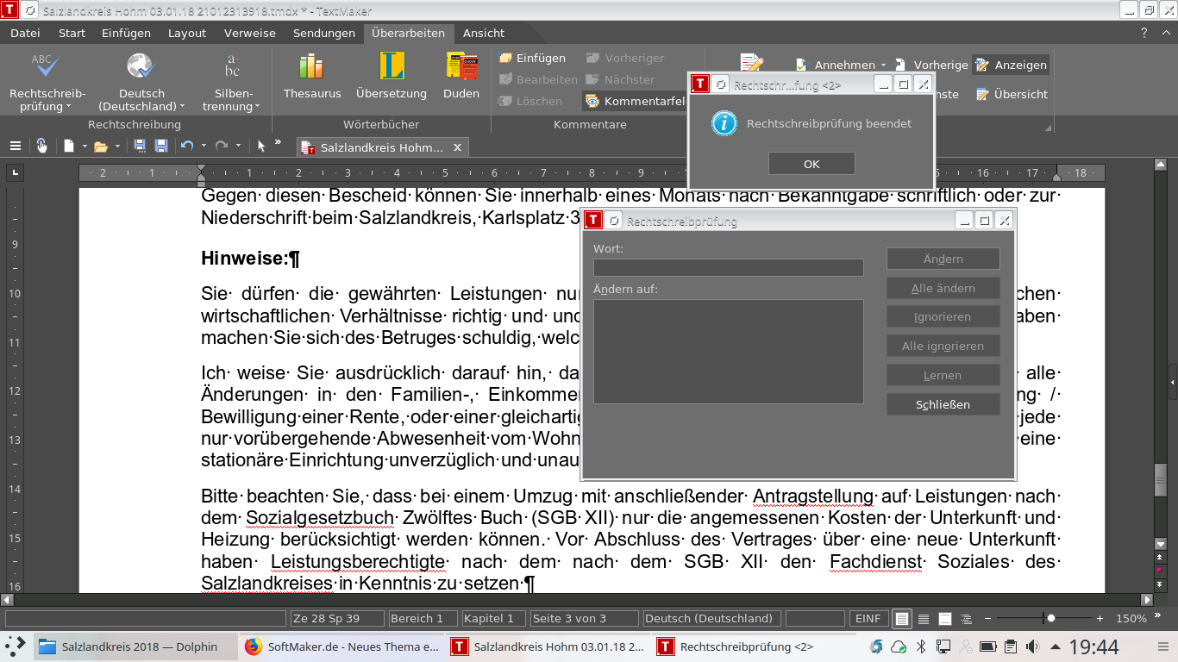Click the Rechtschreibprüfung spell check icon
The image size is (1178, 662).
coord(47,69)
